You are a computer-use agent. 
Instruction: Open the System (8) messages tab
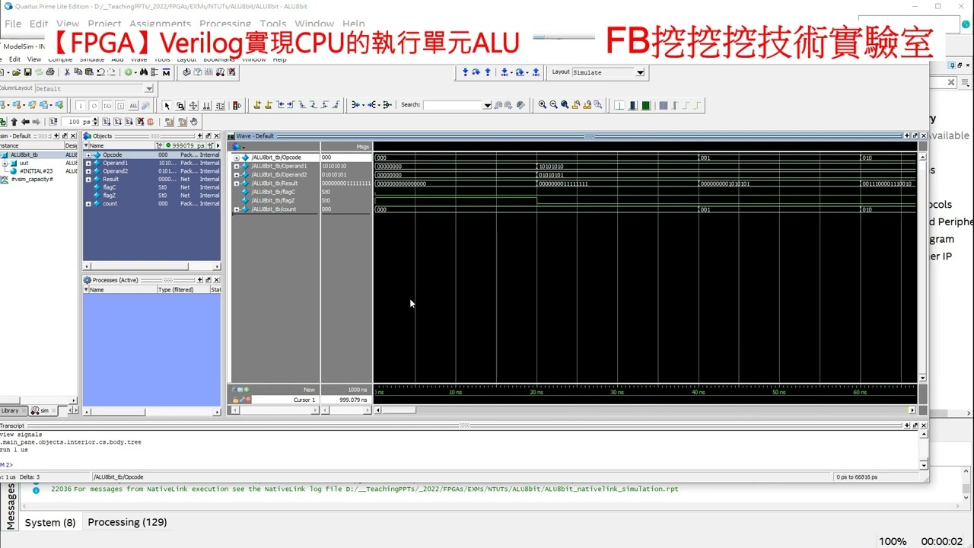(50, 522)
